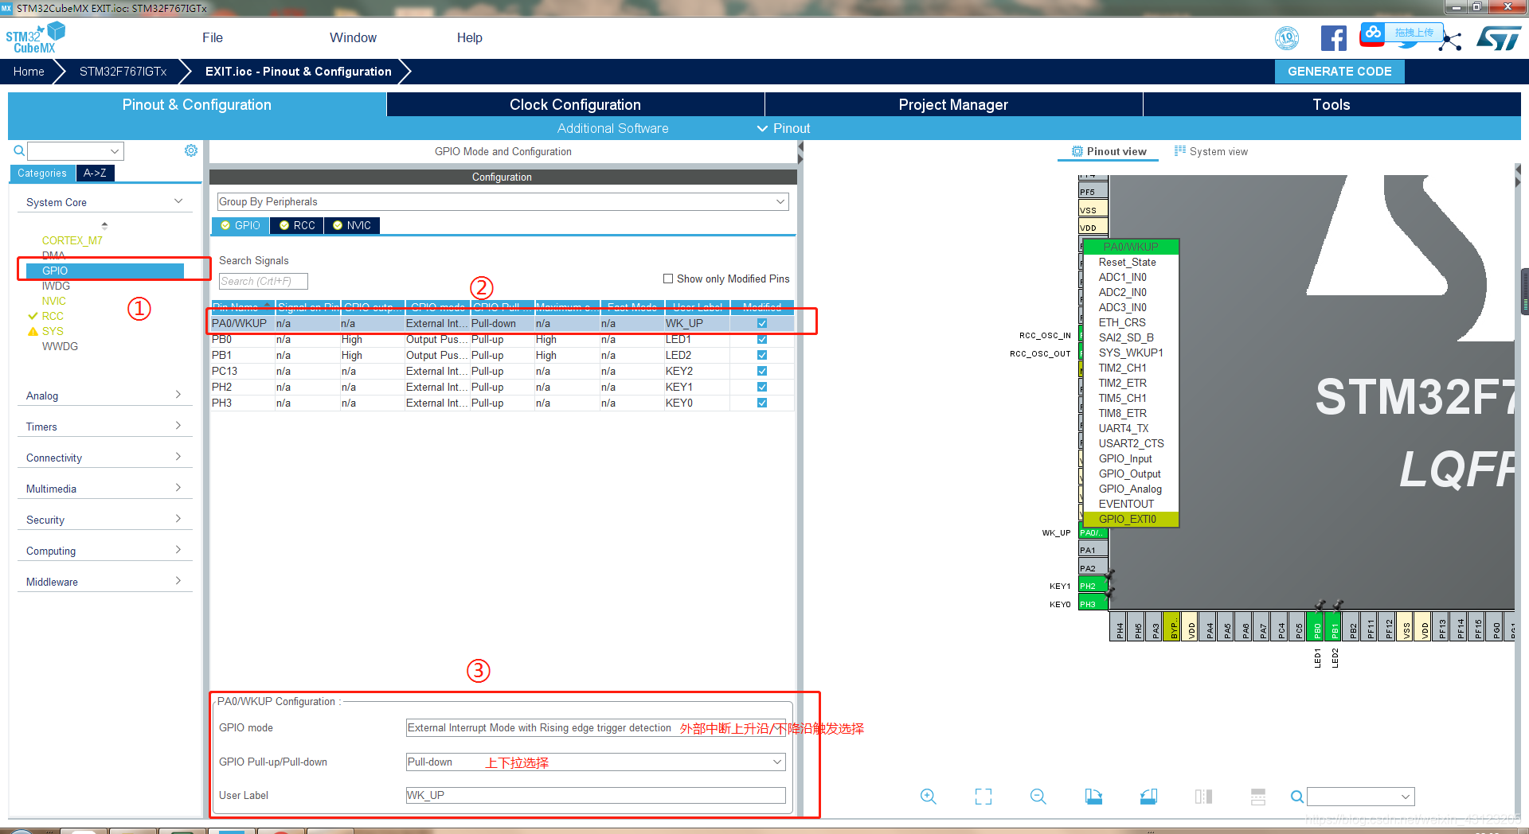
Task: Switch category list to A->Z
Action: 95,173
